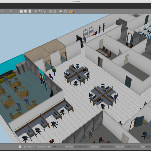Screen dimensions: 151x151
Task: Click the copy icon
Action: coord(51,11)
